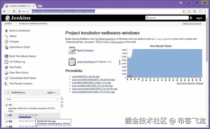The image size is (210, 129).
Task: Open Blue Ocean sidebar link
Action: 19,73
